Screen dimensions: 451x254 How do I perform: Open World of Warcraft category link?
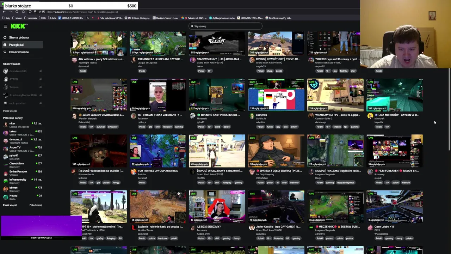click(x=88, y=119)
